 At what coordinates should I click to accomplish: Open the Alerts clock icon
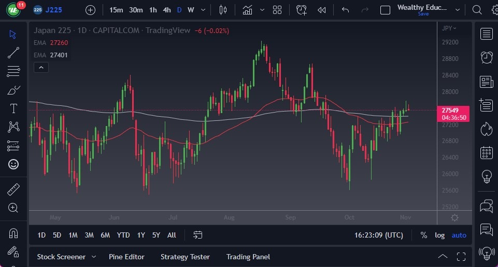coord(486,57)
